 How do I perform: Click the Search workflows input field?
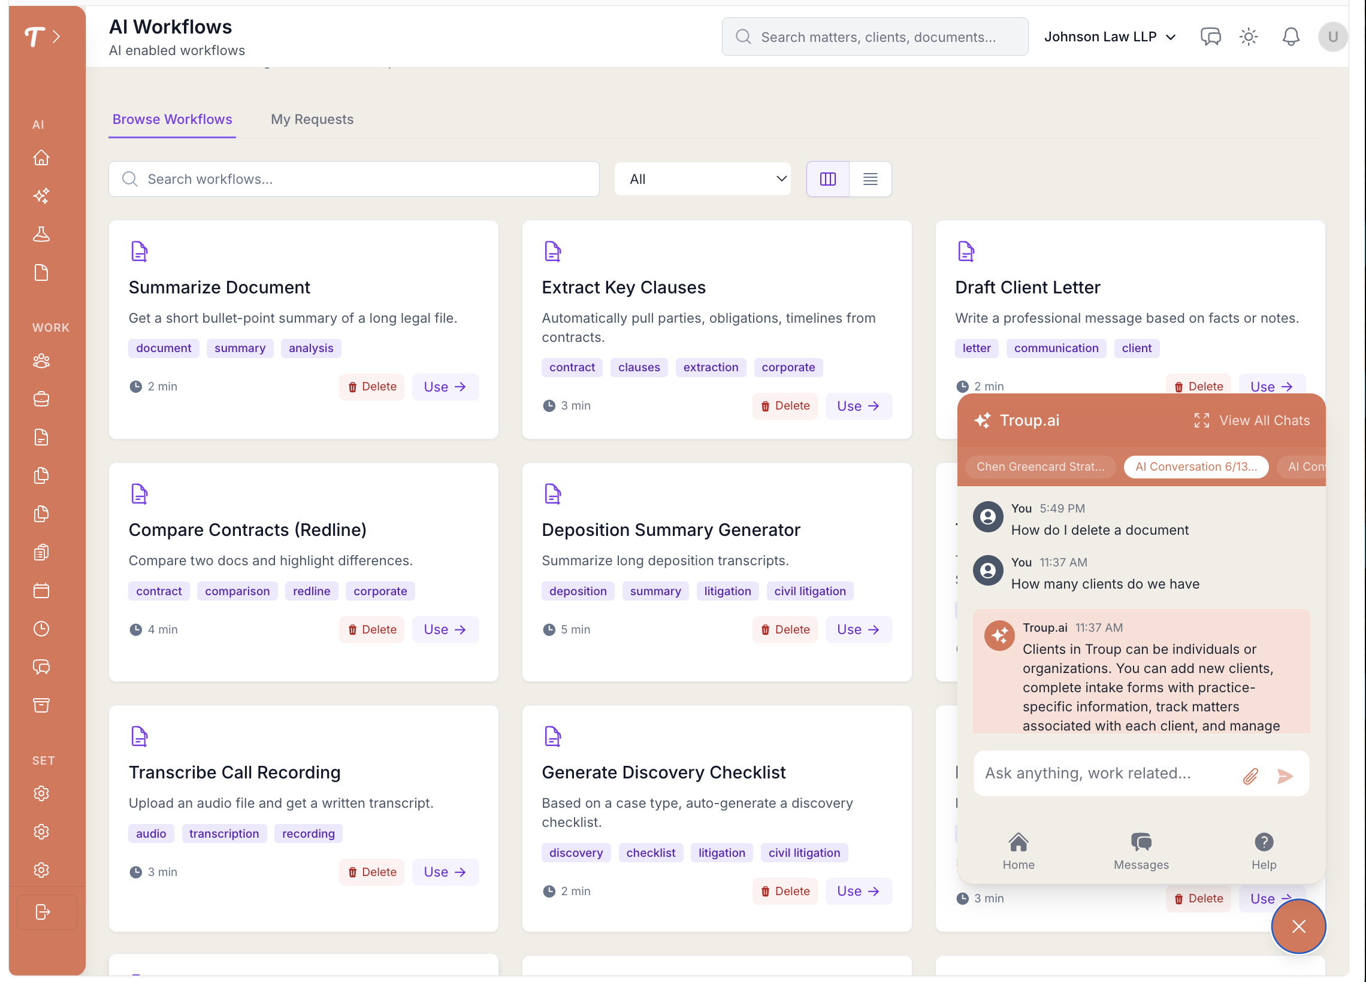coord(354,179)
